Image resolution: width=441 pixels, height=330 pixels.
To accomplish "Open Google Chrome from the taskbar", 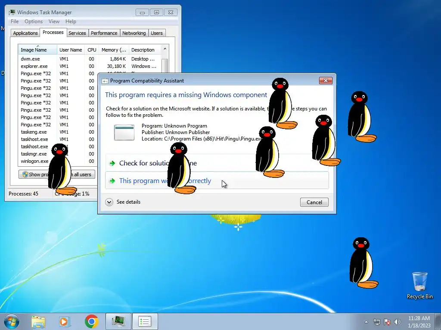I will click(x=91, y=321).
